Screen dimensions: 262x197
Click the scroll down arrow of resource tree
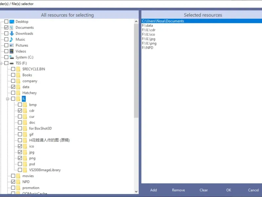click(x=136, y=191)
